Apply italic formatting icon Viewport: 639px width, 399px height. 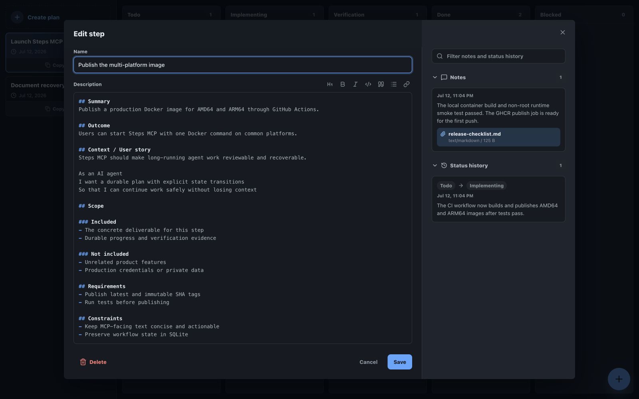[x=355, y=84]
